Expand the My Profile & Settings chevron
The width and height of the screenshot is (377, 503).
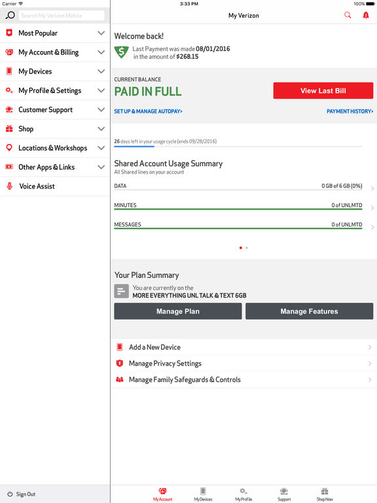(101, 90)
